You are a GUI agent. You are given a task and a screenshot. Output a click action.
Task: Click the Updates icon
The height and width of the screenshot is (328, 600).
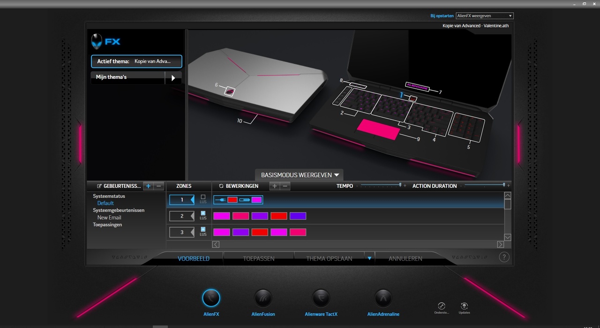[x=464, y=306]
